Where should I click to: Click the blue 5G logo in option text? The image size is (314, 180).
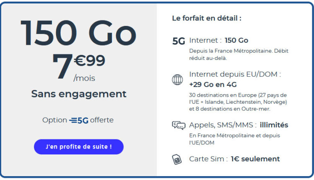[x=79, y=120]
